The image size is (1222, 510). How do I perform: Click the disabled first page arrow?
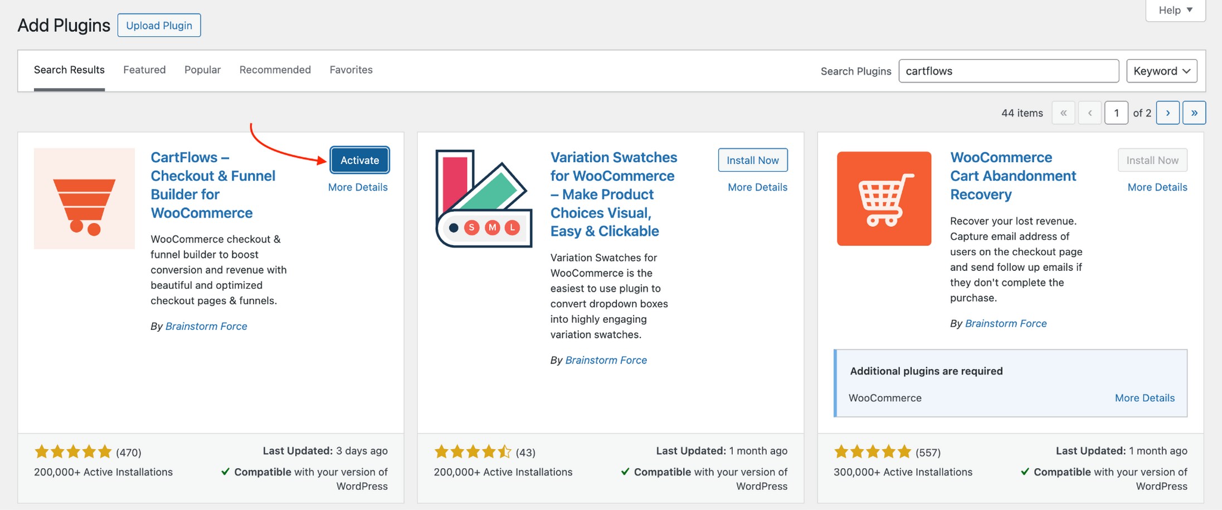point(1063,113)
